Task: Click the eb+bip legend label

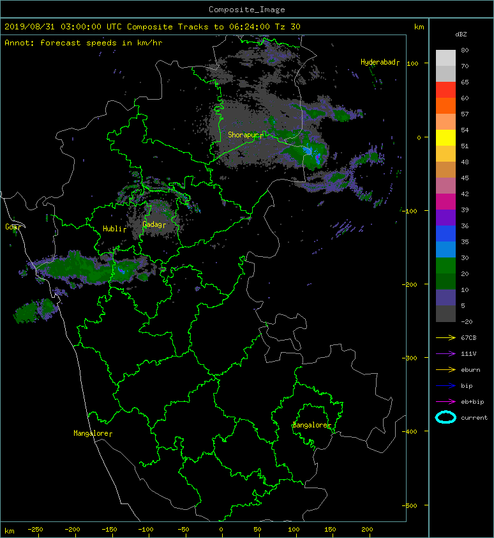Action: (x=472, y=402)
